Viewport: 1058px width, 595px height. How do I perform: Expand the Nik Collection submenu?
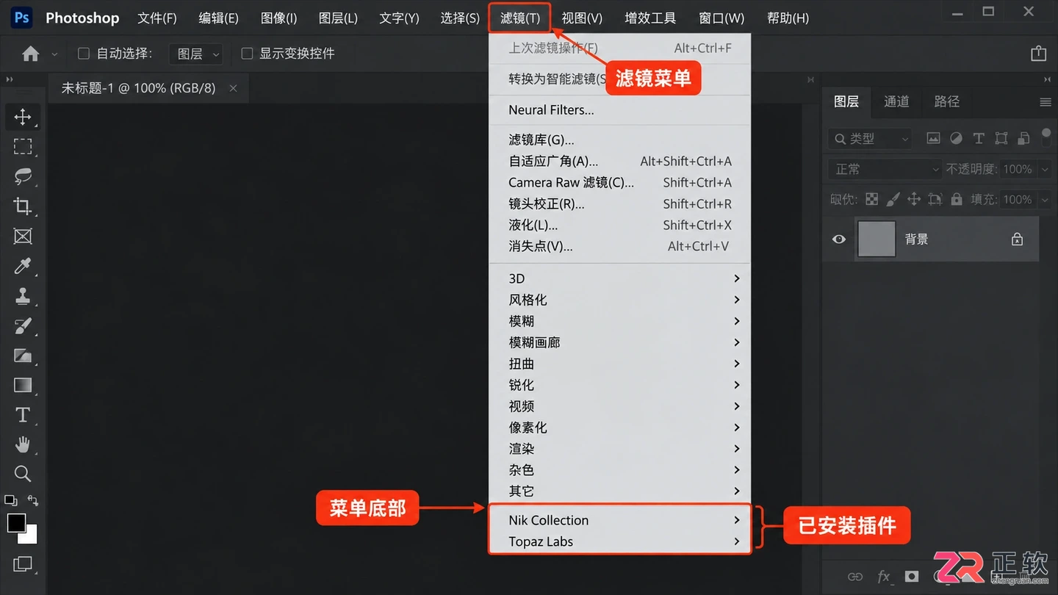pyautogui.click(x=619, y=520)
